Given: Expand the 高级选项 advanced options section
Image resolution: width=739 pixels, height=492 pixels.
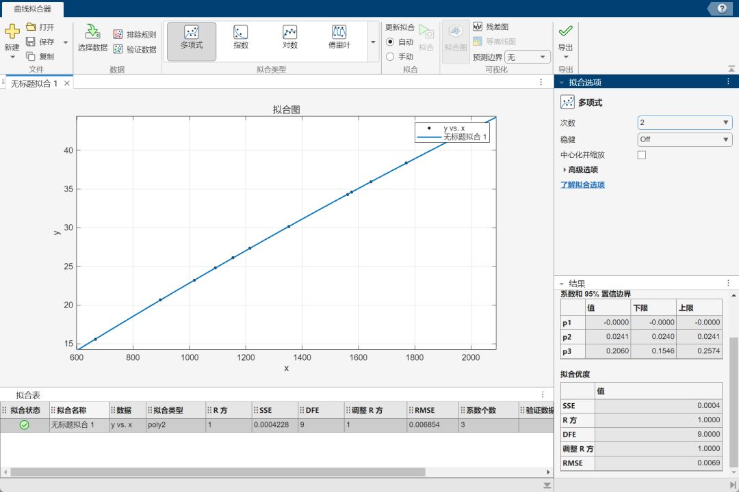Looking at the screenshot, I should pyautogui.click(x=565, y=170).
